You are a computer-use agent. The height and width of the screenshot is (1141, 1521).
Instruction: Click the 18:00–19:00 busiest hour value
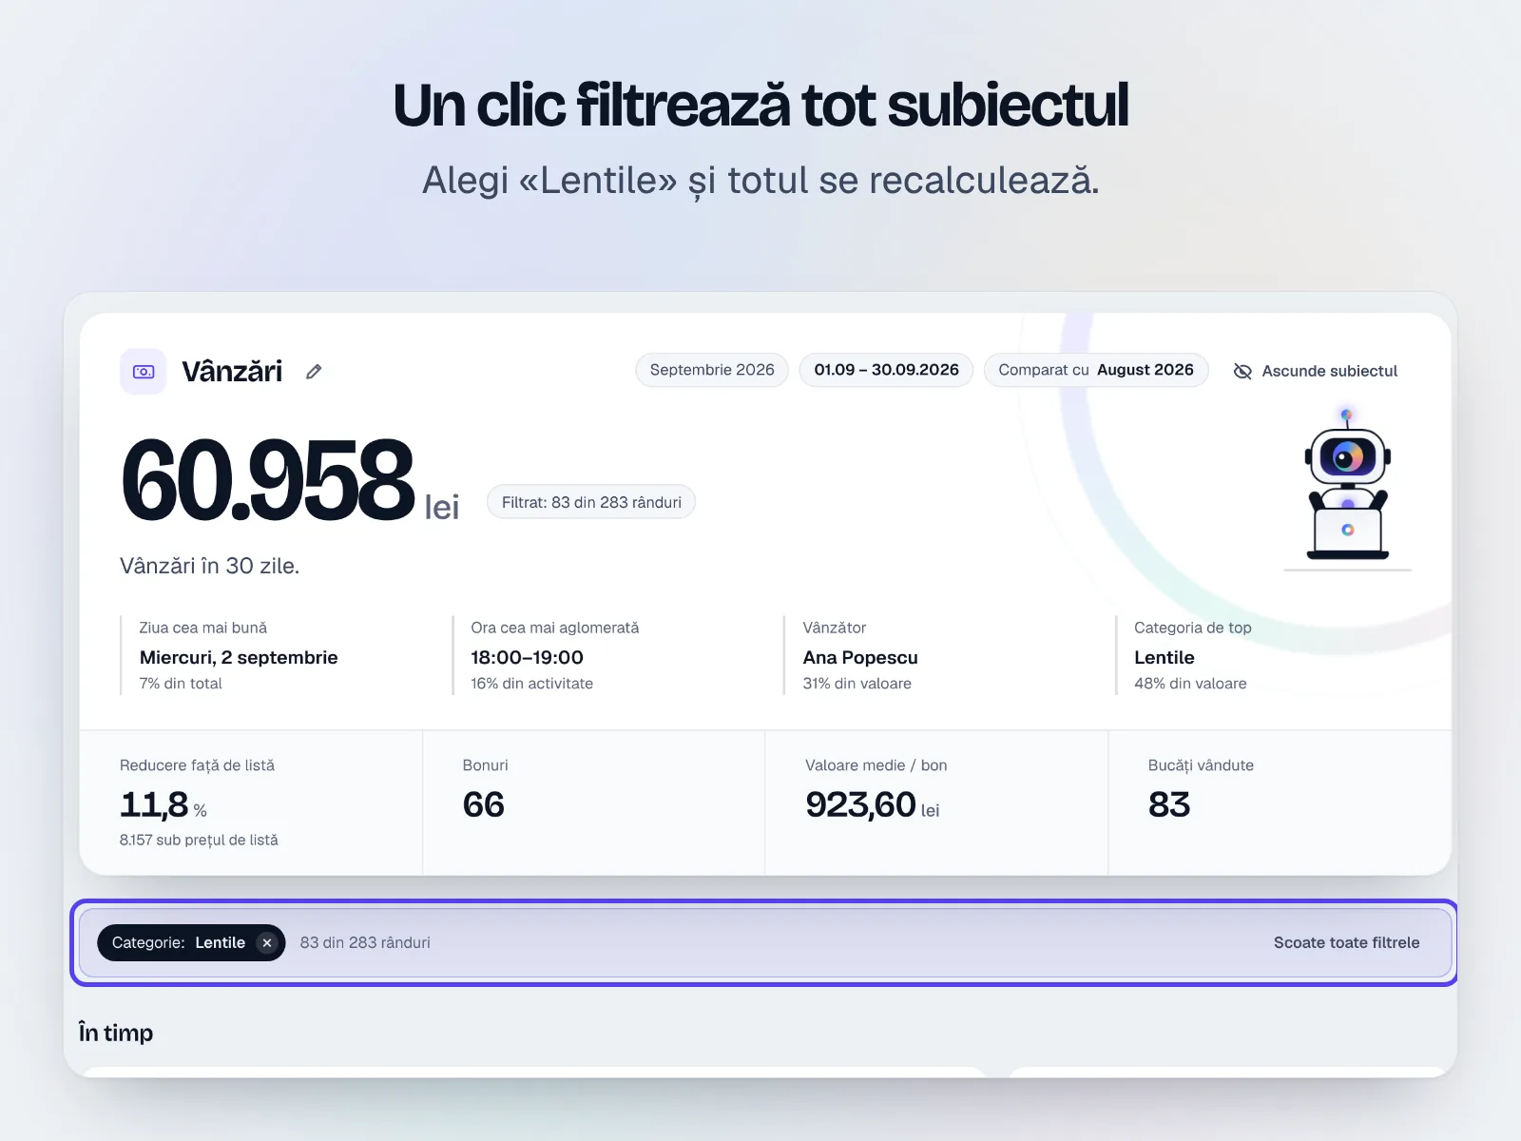point(527,657)
